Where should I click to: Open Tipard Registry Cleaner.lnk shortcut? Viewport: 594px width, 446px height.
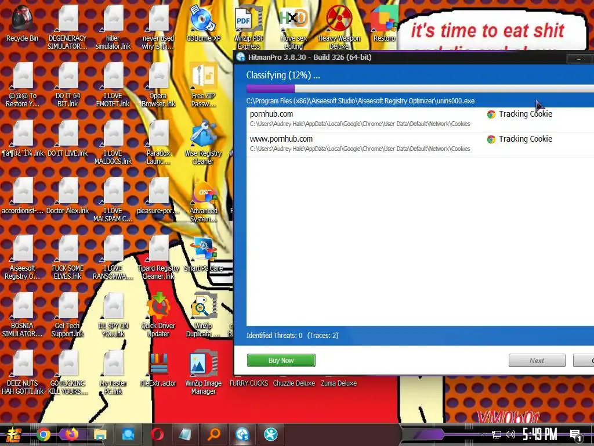pyautogui.click(x=158, y=258)
